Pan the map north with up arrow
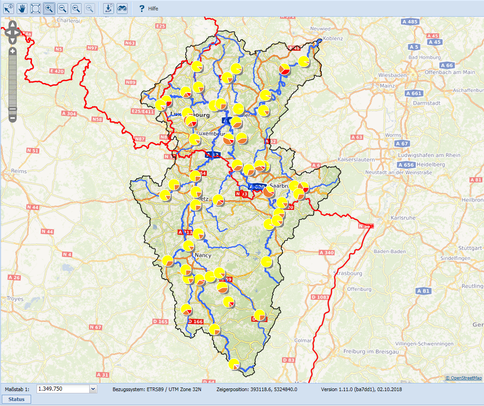The height and width of the screenshot is (406, 484). [12, 24]
